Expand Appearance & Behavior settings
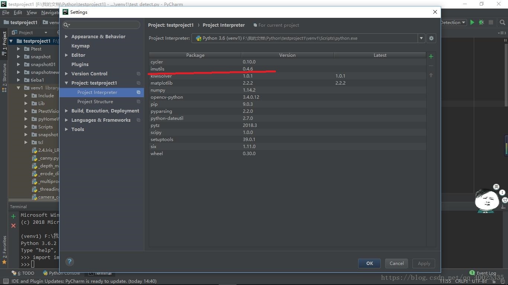This screenshot has height=285, width=508. click(x=67, y=37)
